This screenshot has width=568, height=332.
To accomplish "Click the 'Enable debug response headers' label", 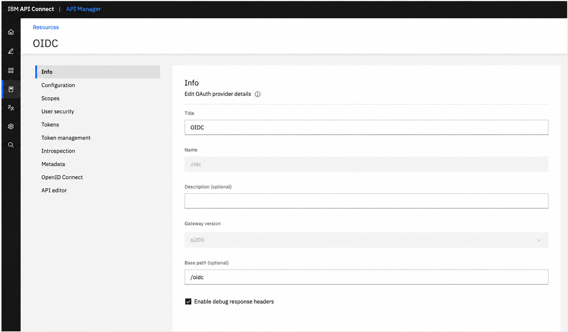I will [x=234, y=302].
